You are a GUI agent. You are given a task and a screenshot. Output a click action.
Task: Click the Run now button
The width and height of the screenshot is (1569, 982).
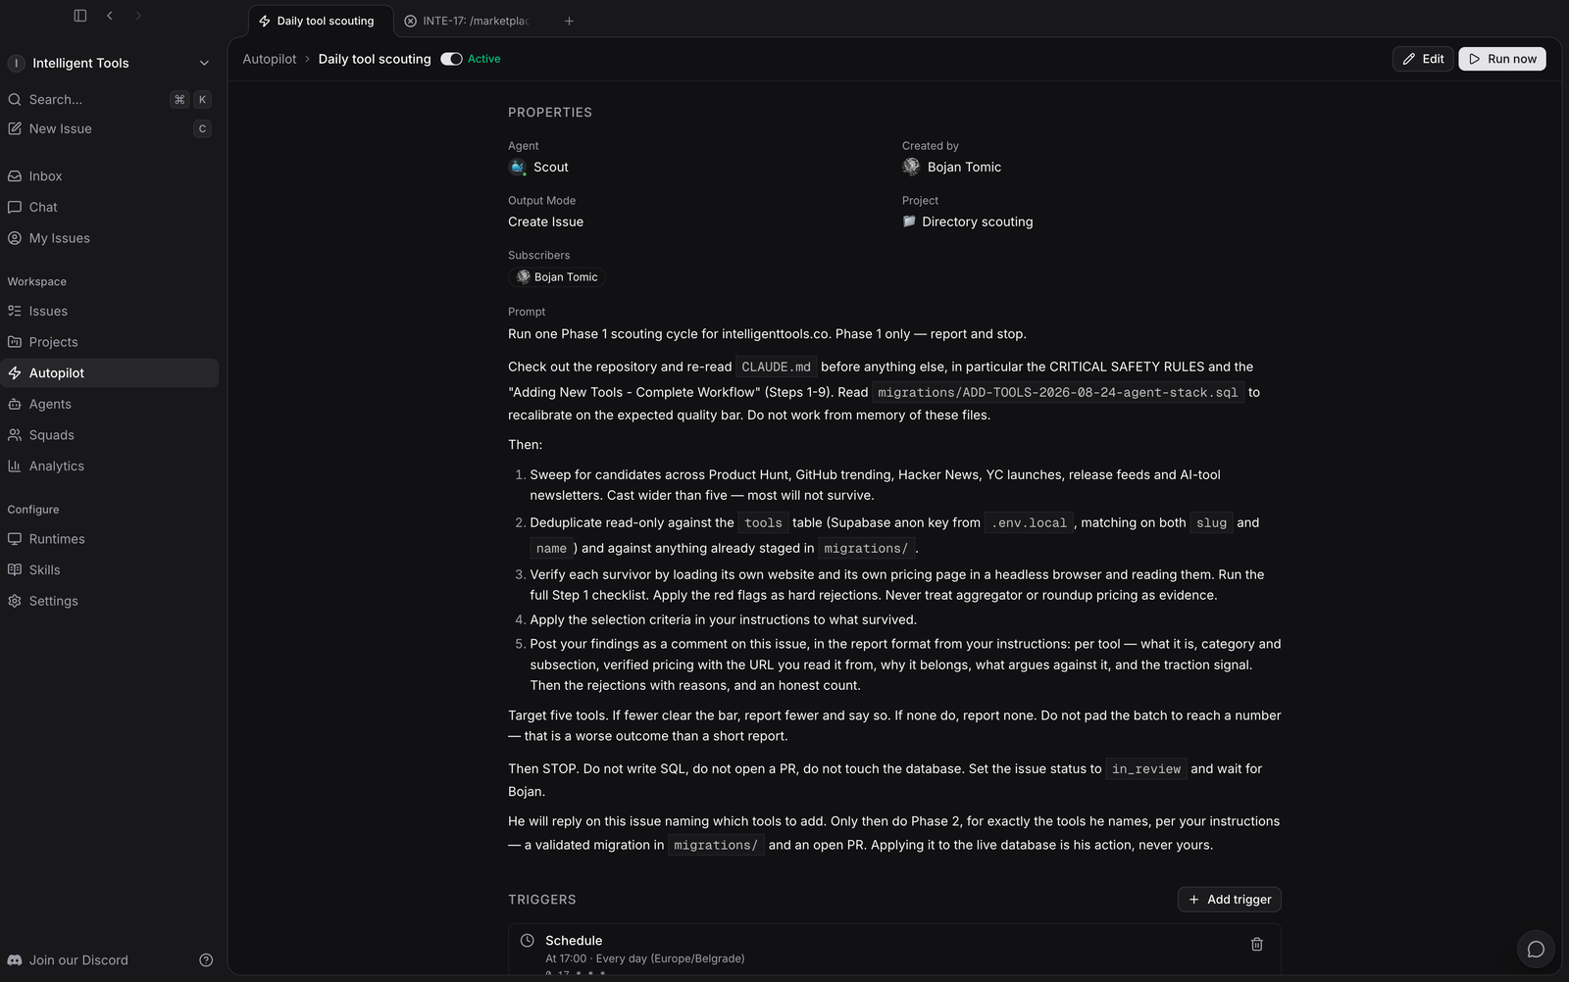(1502, 59)
